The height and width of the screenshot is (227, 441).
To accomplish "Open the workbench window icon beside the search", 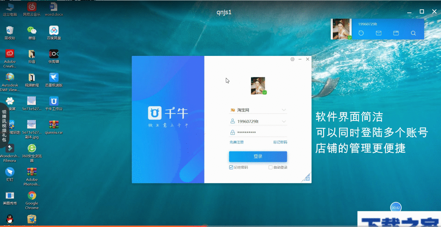I will point(396,33).
